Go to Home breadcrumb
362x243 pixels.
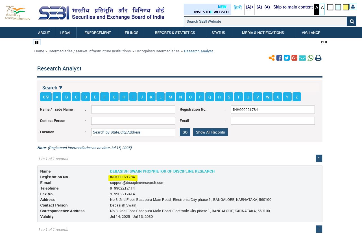point(39,51)
